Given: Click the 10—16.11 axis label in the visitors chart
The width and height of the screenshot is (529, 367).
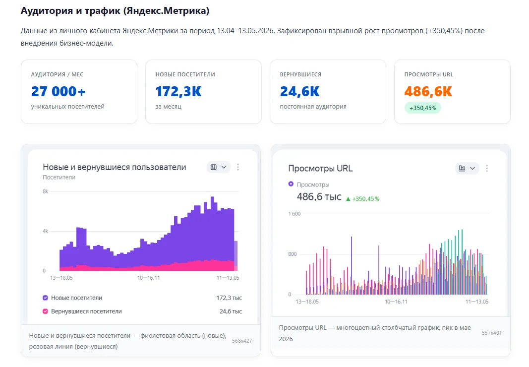Looking at the screenshot, I should tap(148, 278).
